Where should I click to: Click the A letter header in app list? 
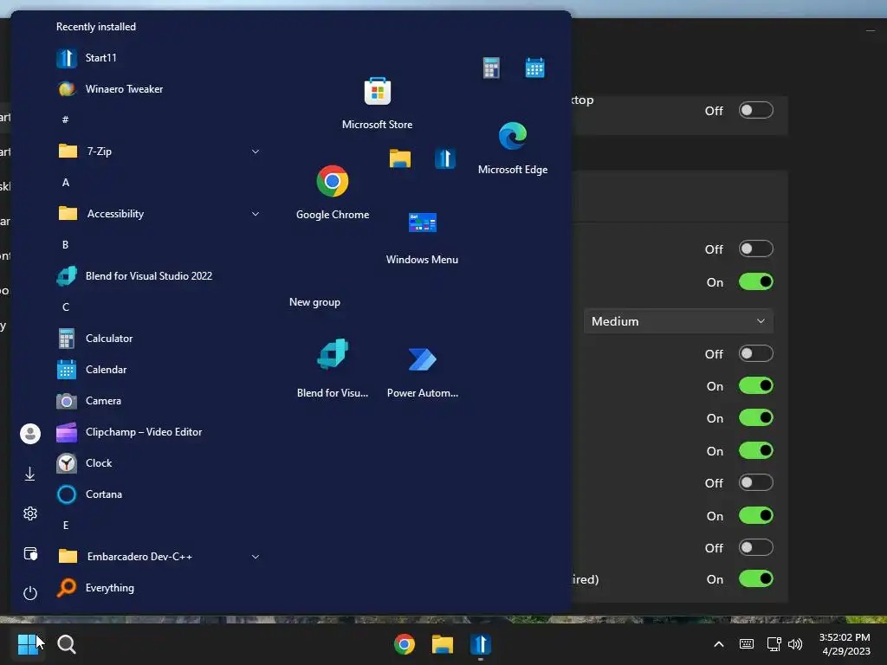coord(66,182)
